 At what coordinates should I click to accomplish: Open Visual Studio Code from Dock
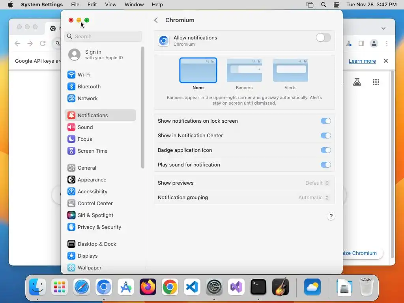pos(192,287)
